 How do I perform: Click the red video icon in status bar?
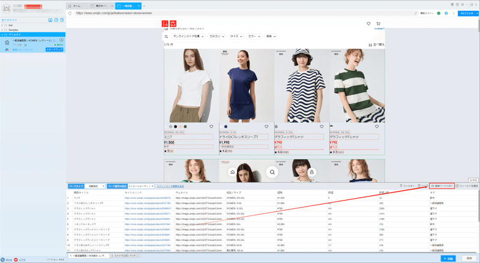[x=16, y=259]
